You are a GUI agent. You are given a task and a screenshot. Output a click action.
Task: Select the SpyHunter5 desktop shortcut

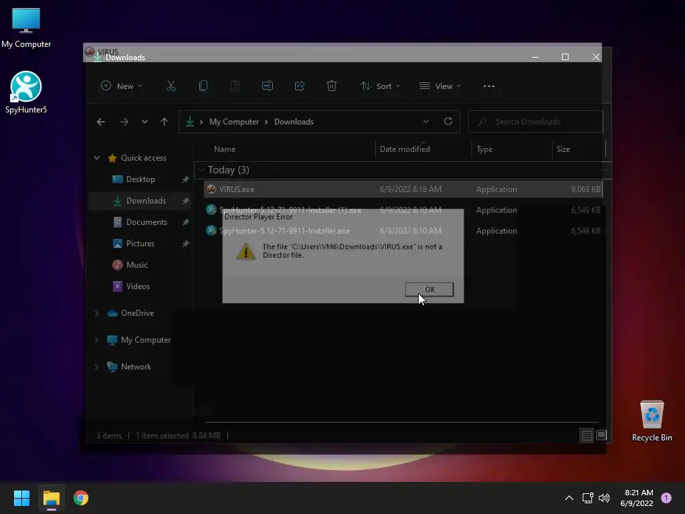tap(26, 92)
